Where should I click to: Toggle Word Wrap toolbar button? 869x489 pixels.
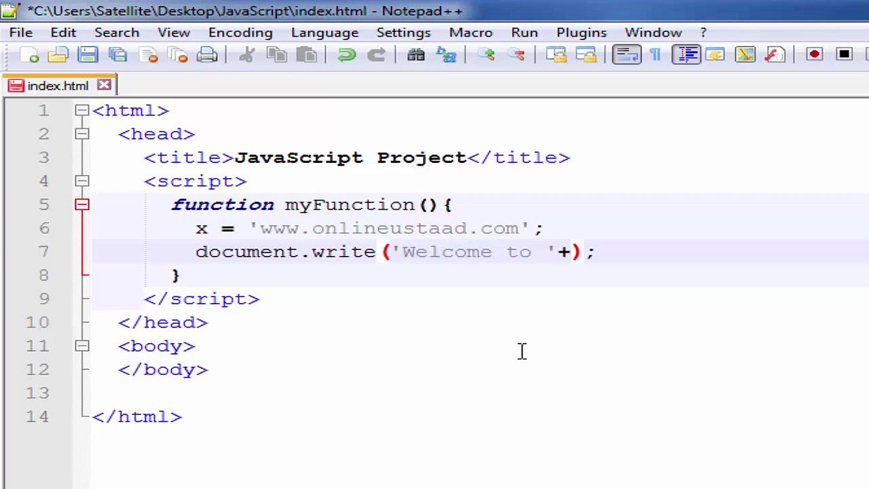pos(626,55)
